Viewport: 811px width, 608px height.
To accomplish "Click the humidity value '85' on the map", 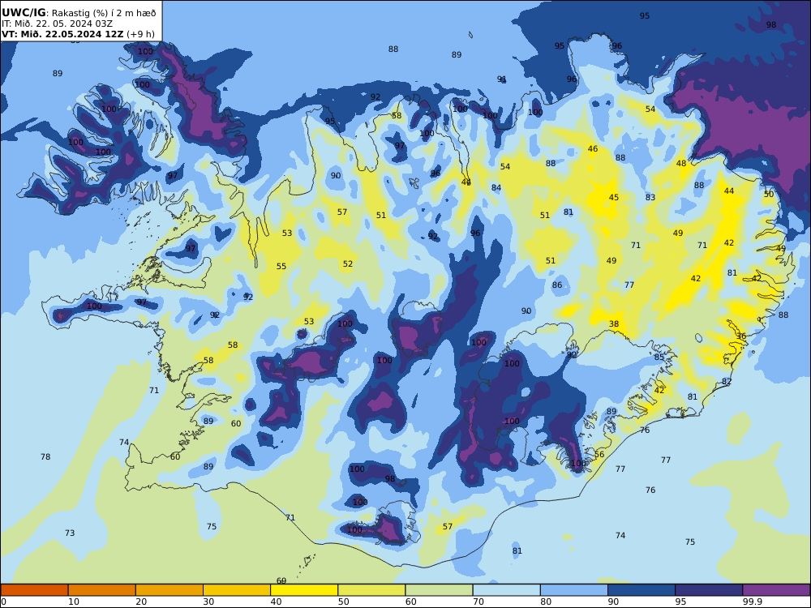I will 659,358.
